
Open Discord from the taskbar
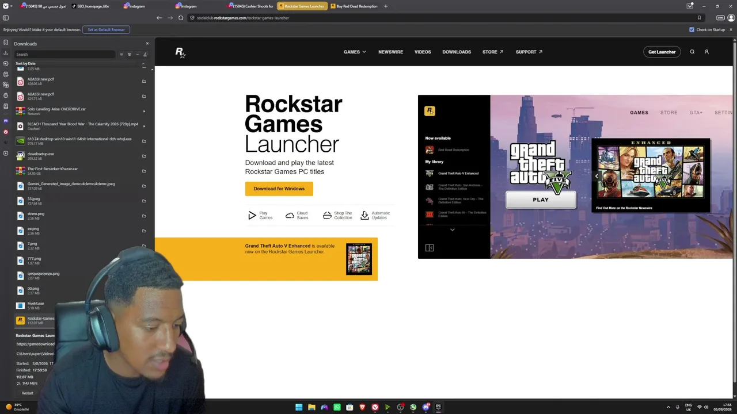tap(426, 407)
